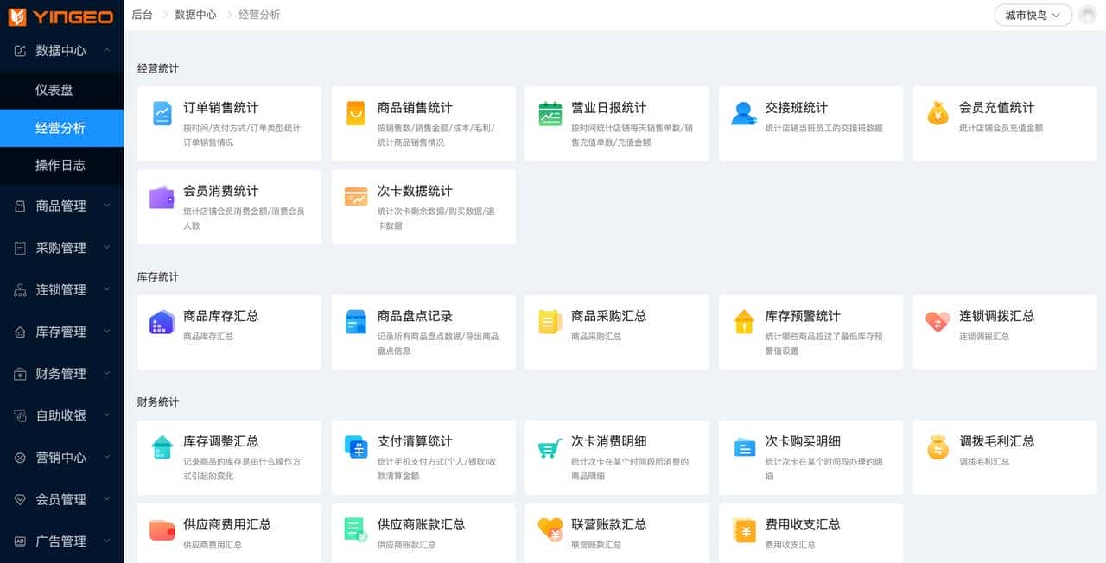Select the 支付清算统计 payment settlement icon
Image resolution: width=1106 pixels, height=563 pixels.
pos(354,448)
